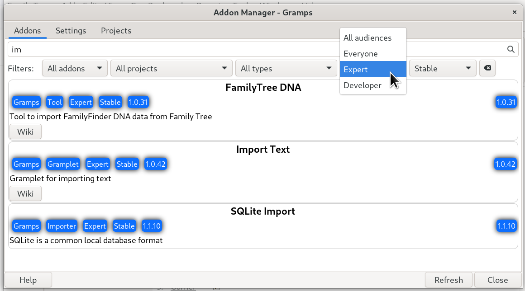The image size is (525, 291).
Task: Clear filters with the backspace icon button
Action: [x=487, y=68]
